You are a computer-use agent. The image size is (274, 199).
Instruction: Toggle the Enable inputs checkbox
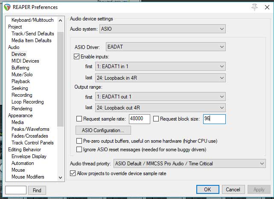[76, 57]
